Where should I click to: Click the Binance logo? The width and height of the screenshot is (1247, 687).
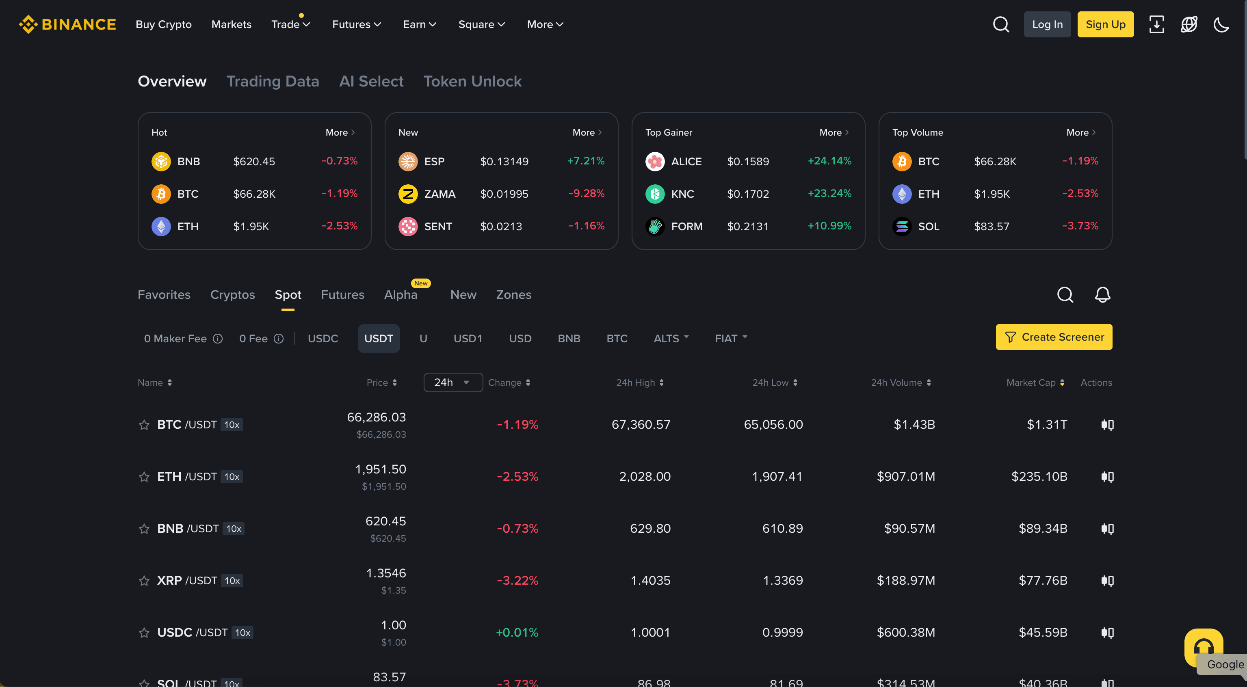tap(67, 24)
